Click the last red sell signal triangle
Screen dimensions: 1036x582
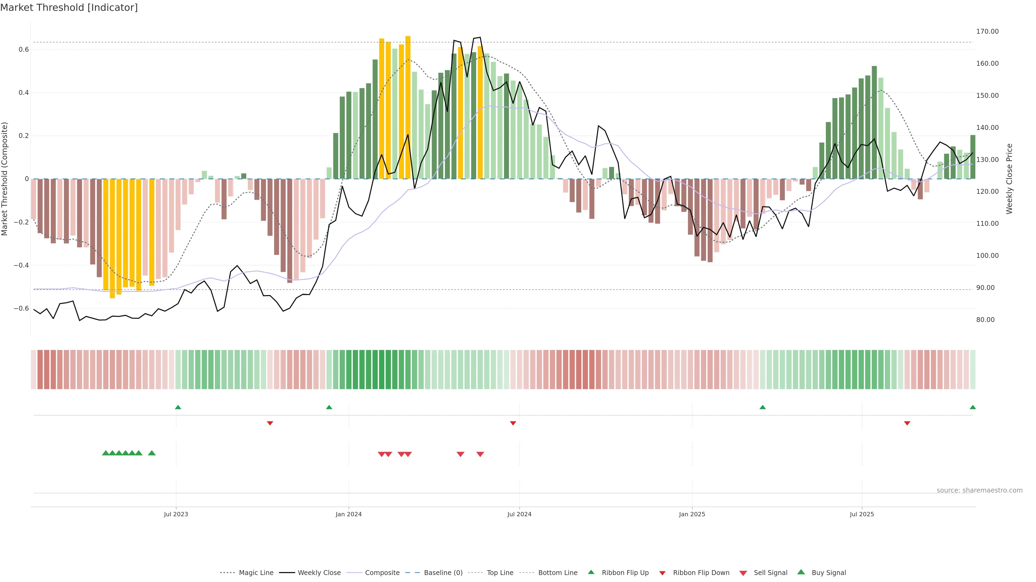480,454
